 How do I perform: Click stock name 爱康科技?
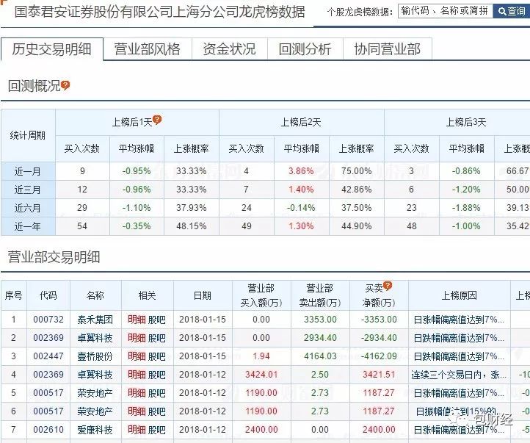95,430
